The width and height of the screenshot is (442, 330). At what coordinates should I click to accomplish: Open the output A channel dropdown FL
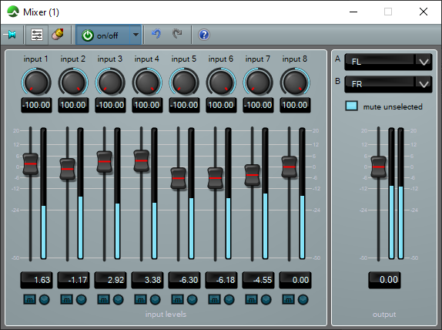click(388, 62)
